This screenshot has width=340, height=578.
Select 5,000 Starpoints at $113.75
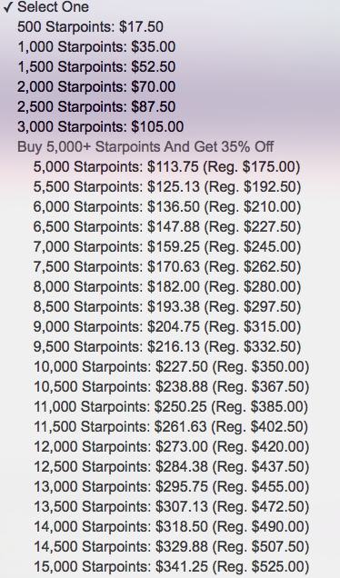click(x=170, y=166)
